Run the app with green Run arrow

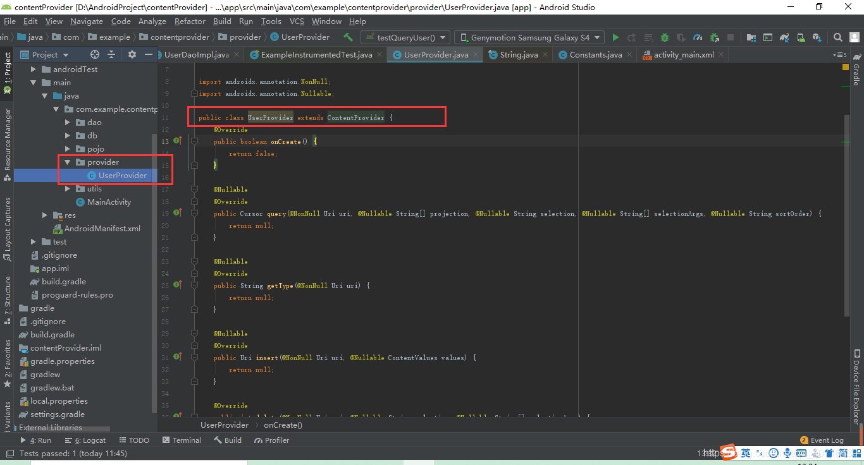[x=615, y=37]
